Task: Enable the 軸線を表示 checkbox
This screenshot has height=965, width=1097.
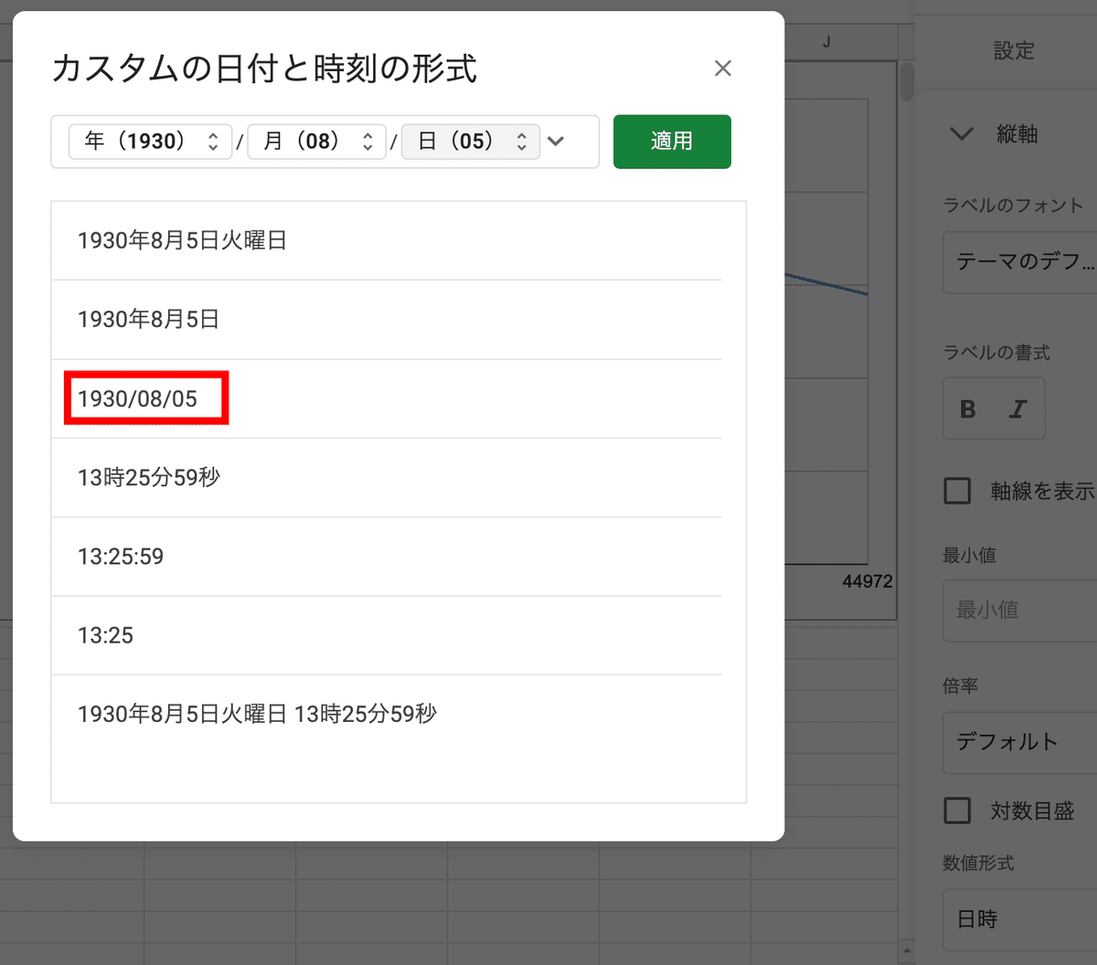Action: [x=957, y=491]
